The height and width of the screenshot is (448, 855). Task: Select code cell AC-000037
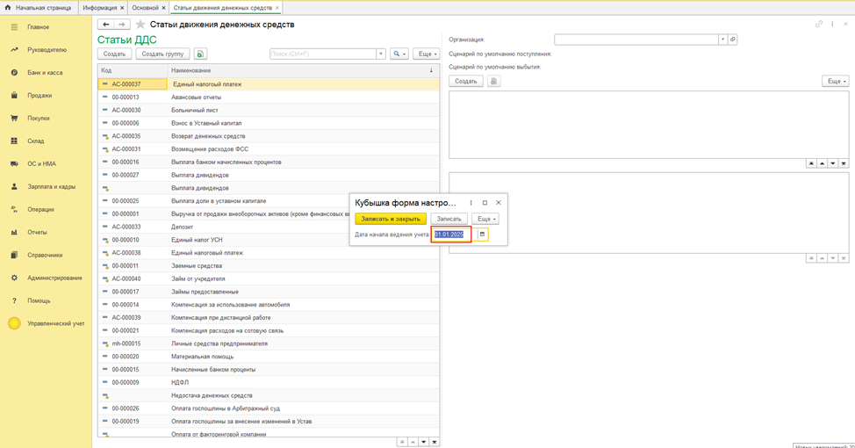pyautogui.click(x=133, y=84)
